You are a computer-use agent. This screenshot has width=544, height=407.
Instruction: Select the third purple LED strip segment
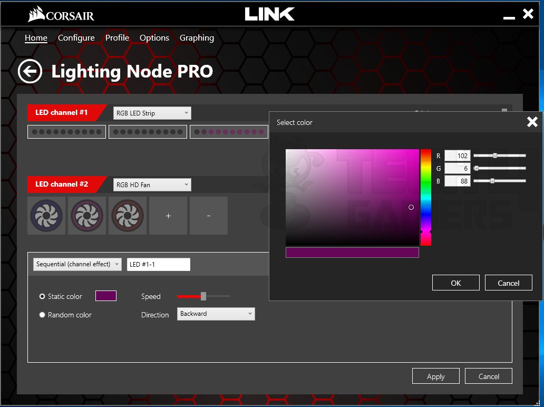tap(229, 132)
